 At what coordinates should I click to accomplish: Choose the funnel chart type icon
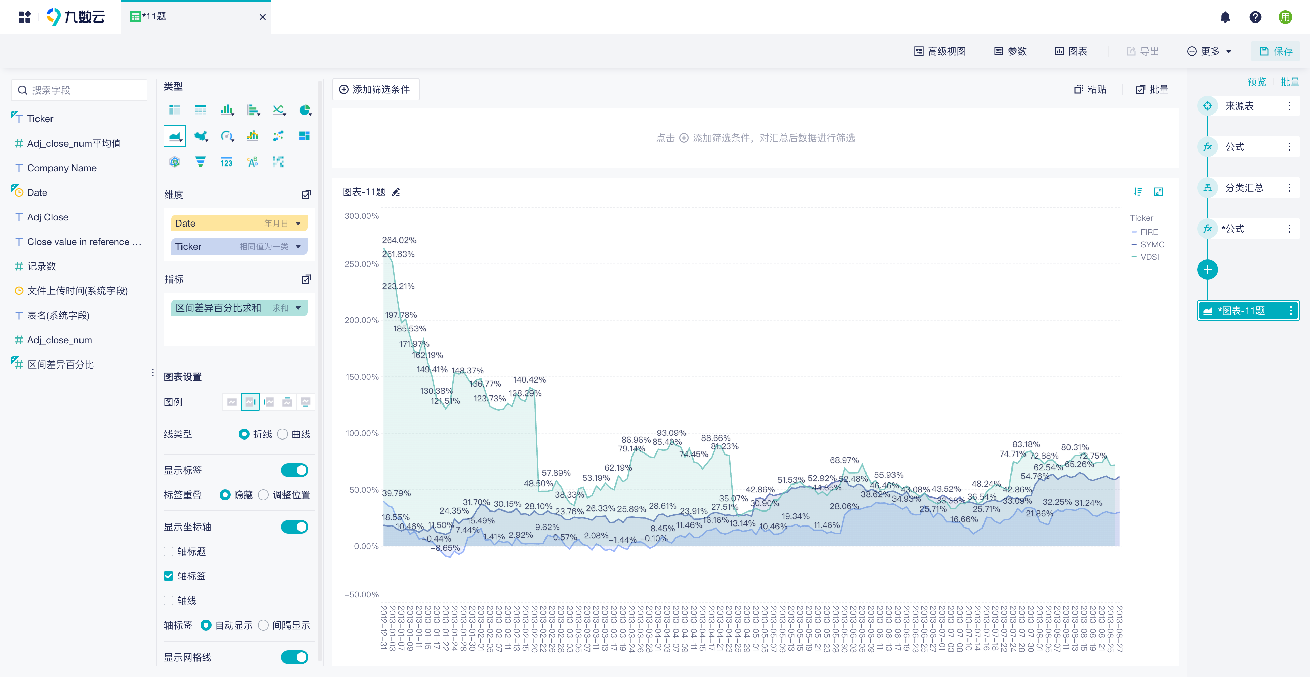click(200, 162)
